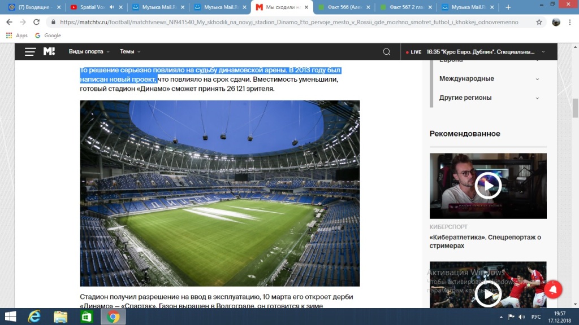The width and height of the screenshot is (579, 325).
Task: Close the "Факт 566" tab
Action: 368,7
